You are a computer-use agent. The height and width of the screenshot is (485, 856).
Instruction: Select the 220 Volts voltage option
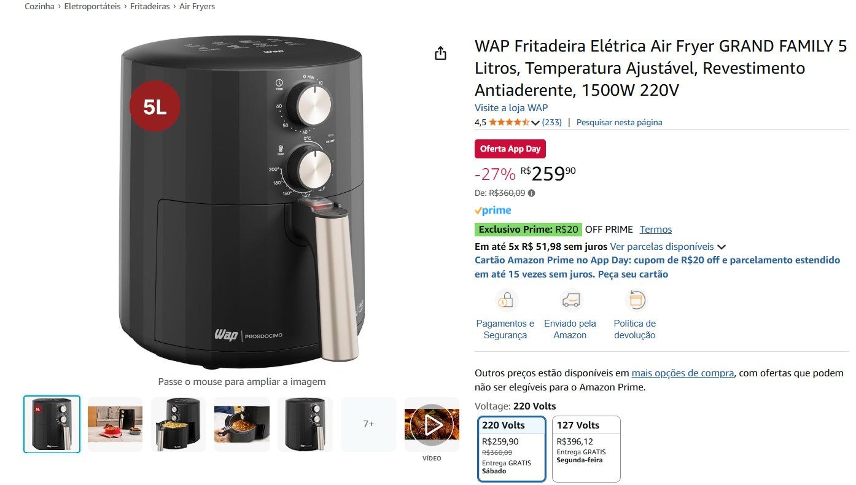click(x=512, y=449)
